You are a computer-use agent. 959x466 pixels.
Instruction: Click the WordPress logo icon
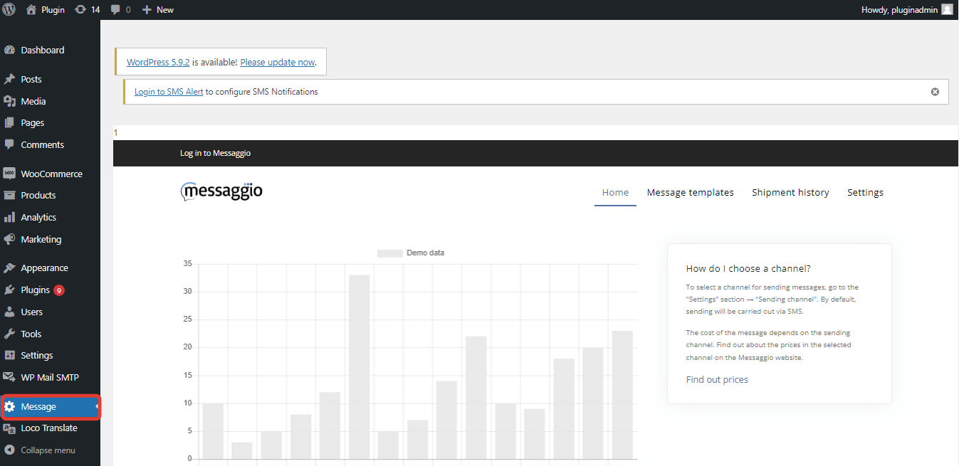(x=9, y=9)
